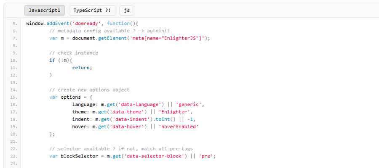The image size is (379, 168).
Task: Click the 'selector available' comment line
Action: [x=121, y=149]
